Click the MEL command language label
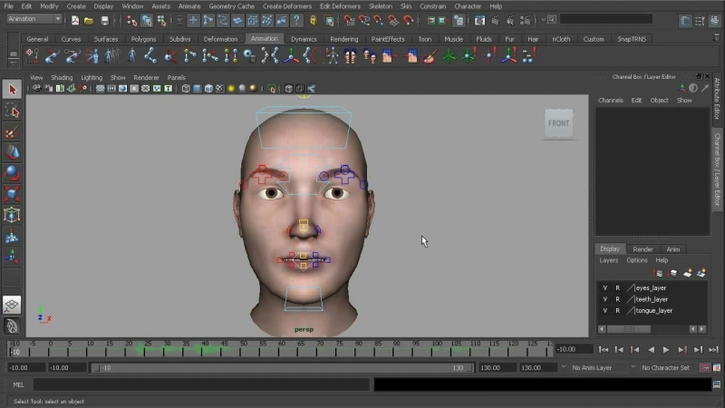725x408 pixels. (18, 384)
